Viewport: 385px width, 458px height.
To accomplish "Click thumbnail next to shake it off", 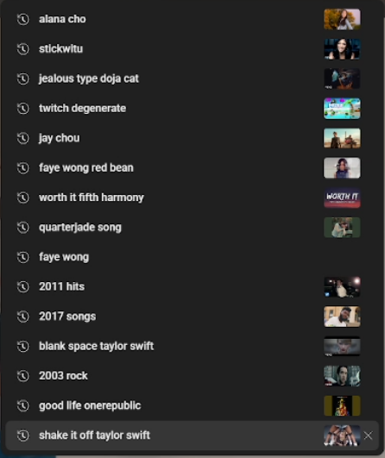I will tap(342, 436).
